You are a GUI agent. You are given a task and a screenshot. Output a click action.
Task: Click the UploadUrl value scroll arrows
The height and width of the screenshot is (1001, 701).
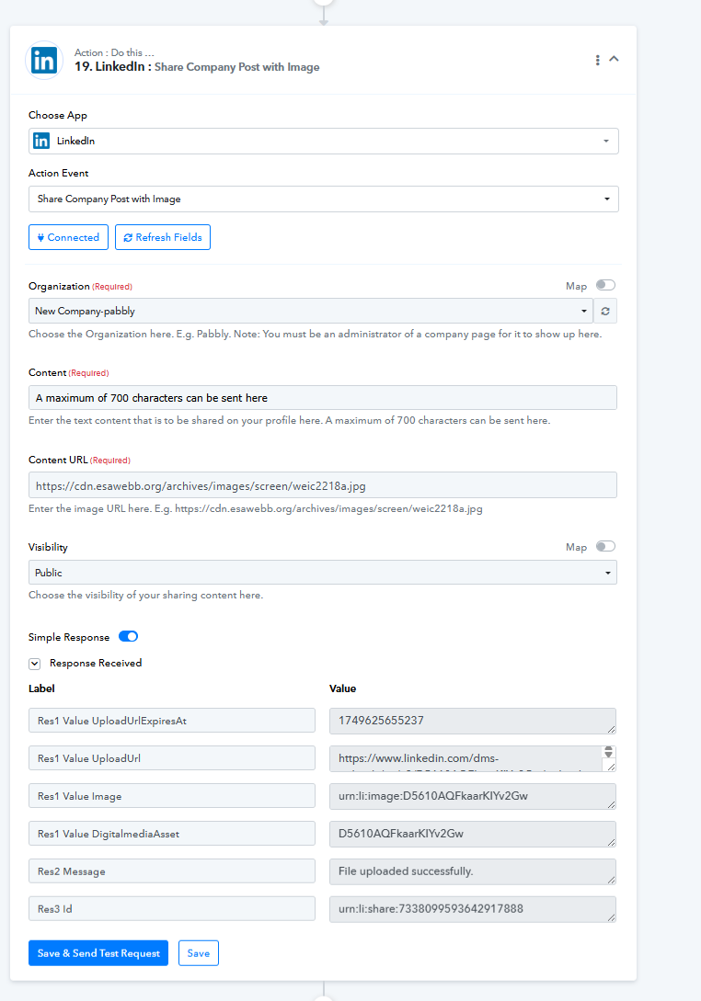pos(608,752)
